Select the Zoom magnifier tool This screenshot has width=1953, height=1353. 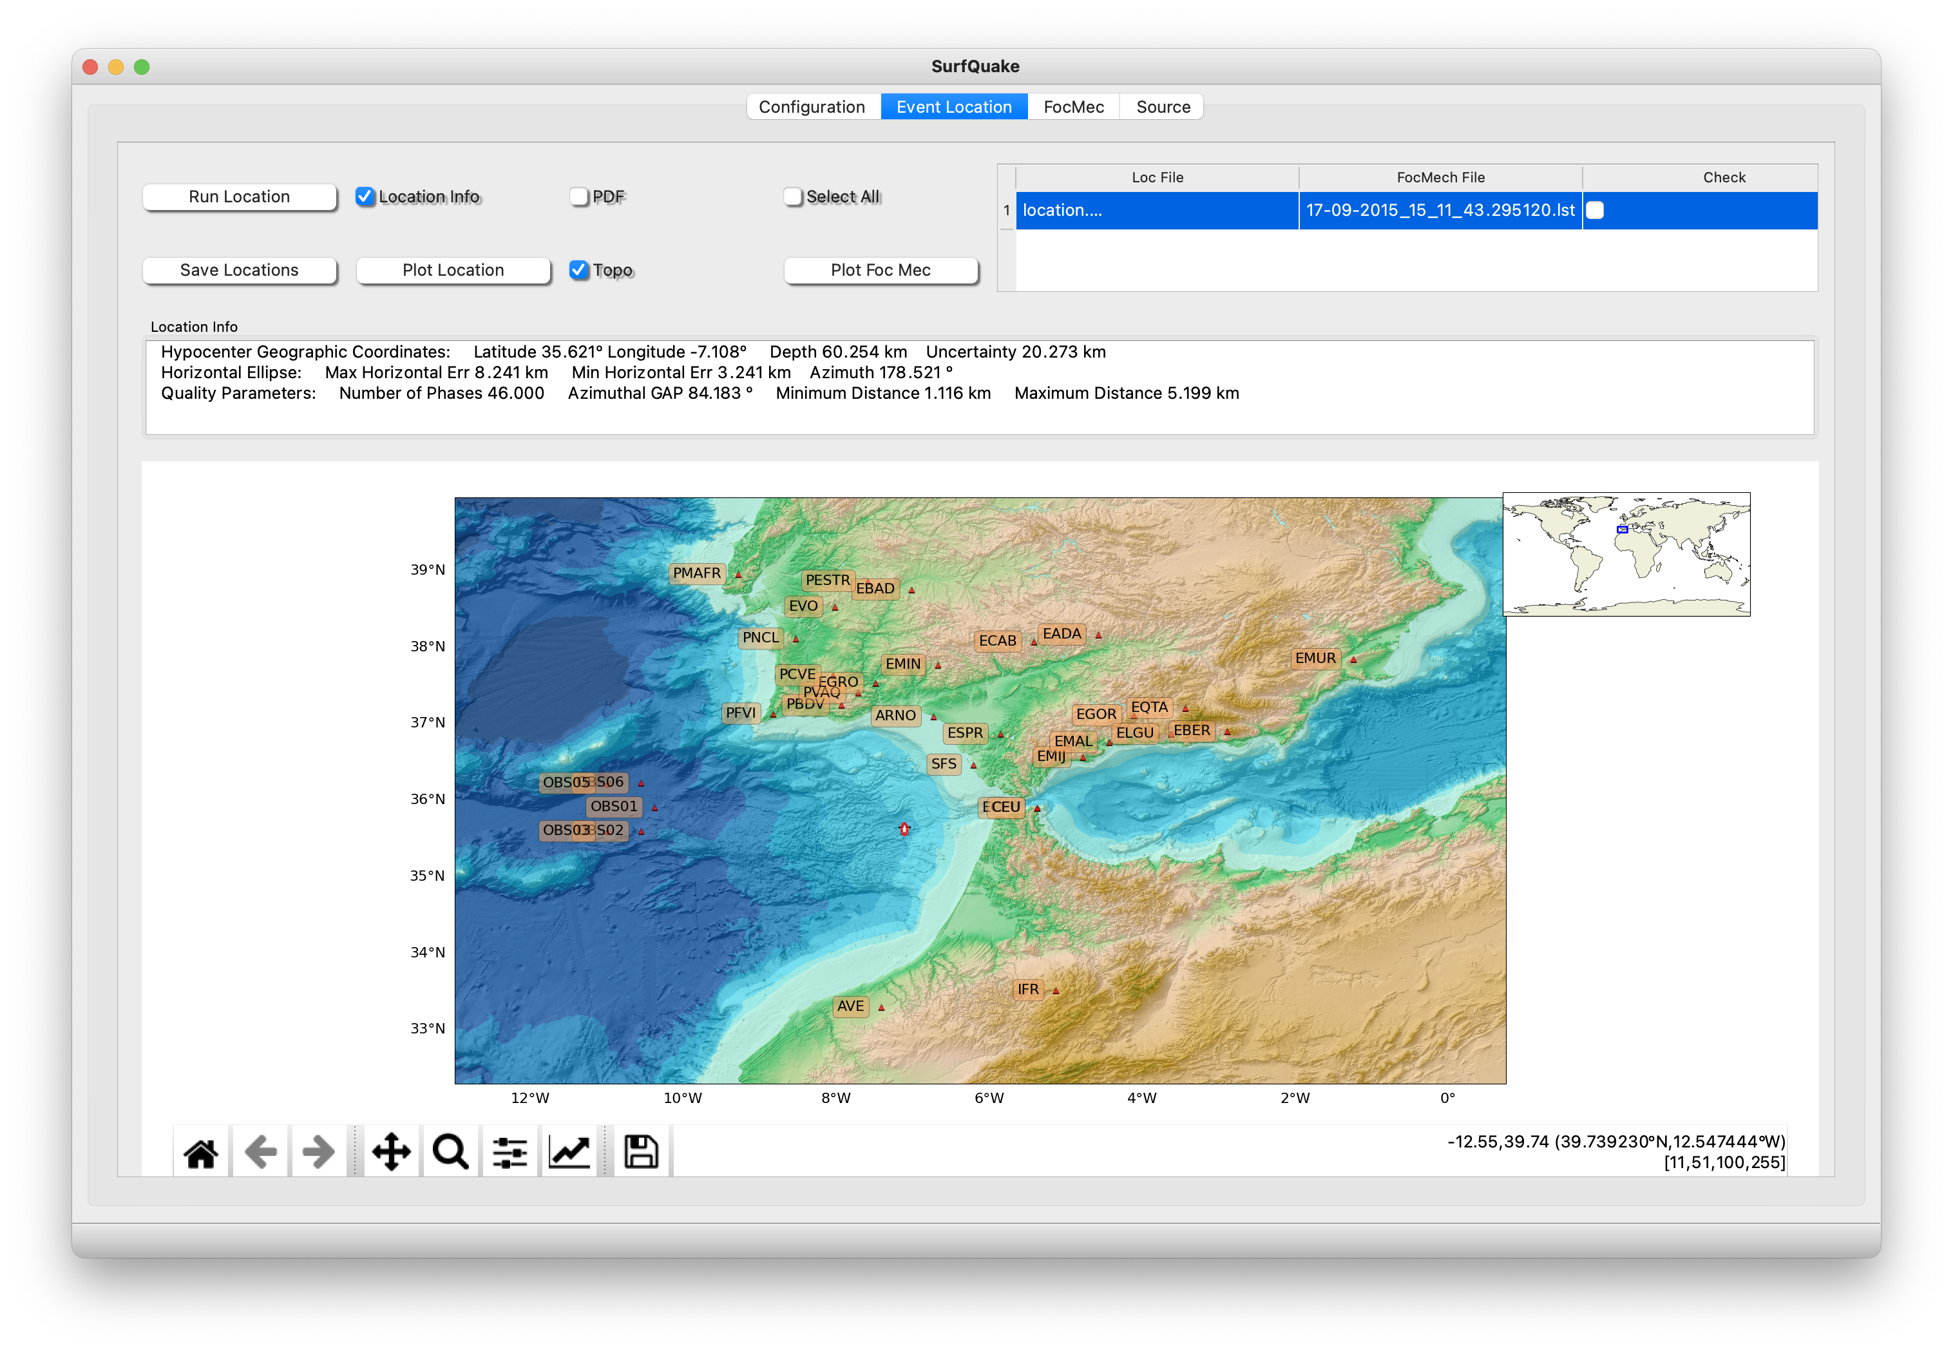click(450, 1153)
